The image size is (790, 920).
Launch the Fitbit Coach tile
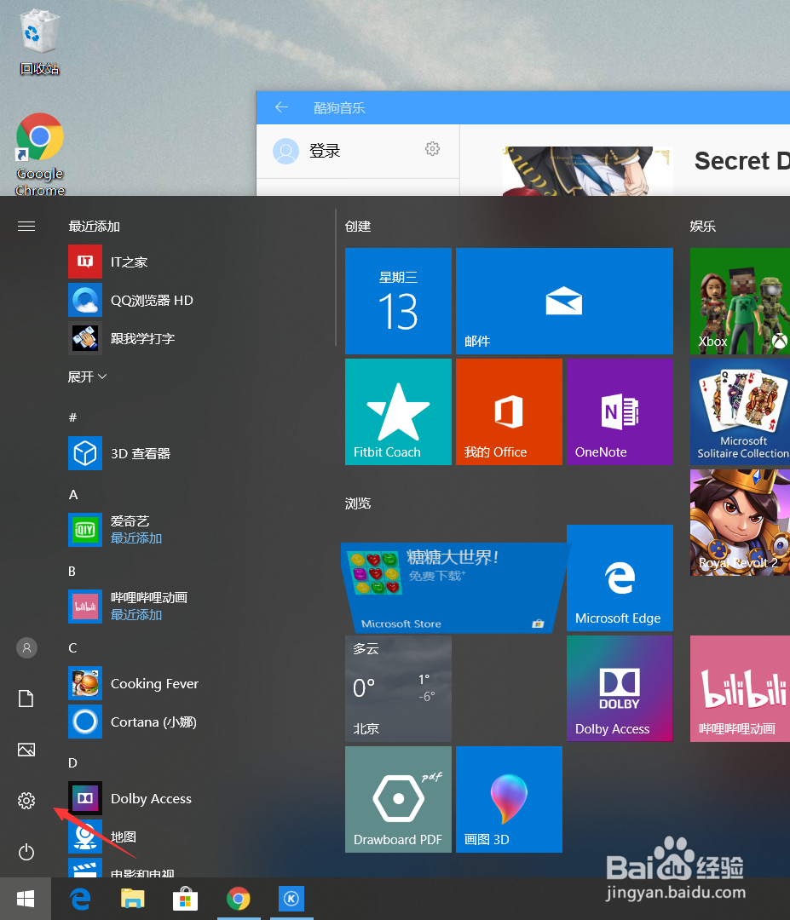(398, 411)
